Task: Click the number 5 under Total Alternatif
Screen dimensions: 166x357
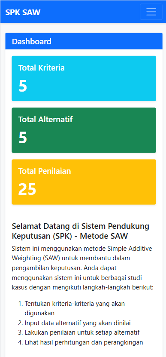Action: [23, 138]
